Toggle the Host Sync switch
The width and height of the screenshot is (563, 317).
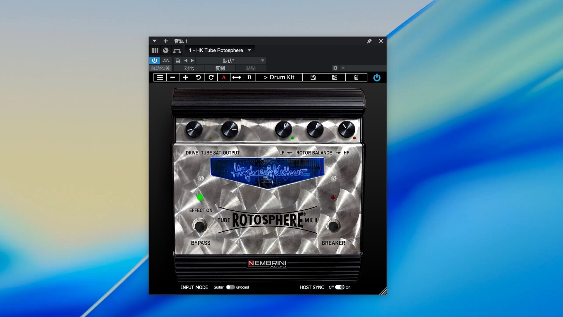pos(340,287)
